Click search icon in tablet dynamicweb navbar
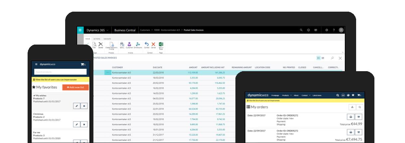The height and width of the screenshot is (143, 405). point(337,95)
